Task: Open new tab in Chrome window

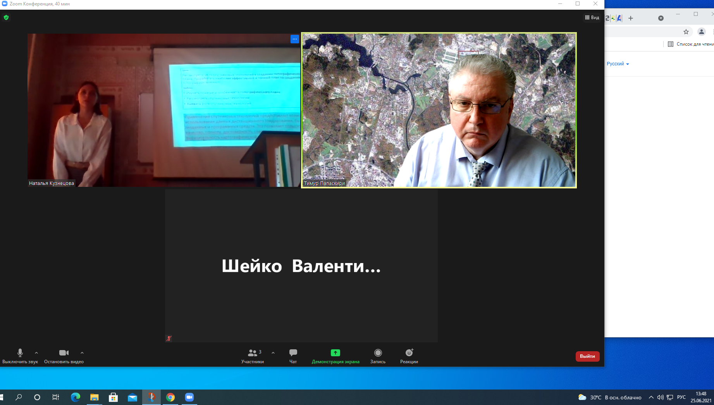Action: click(x=631, y=18)
